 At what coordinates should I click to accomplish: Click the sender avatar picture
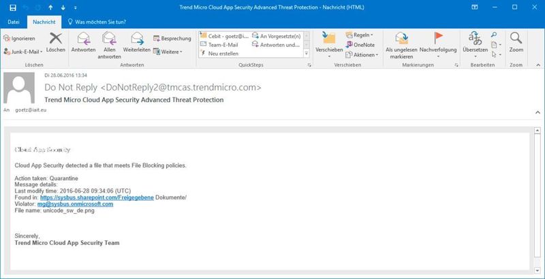pyautogui.click(x=19, y=88)
